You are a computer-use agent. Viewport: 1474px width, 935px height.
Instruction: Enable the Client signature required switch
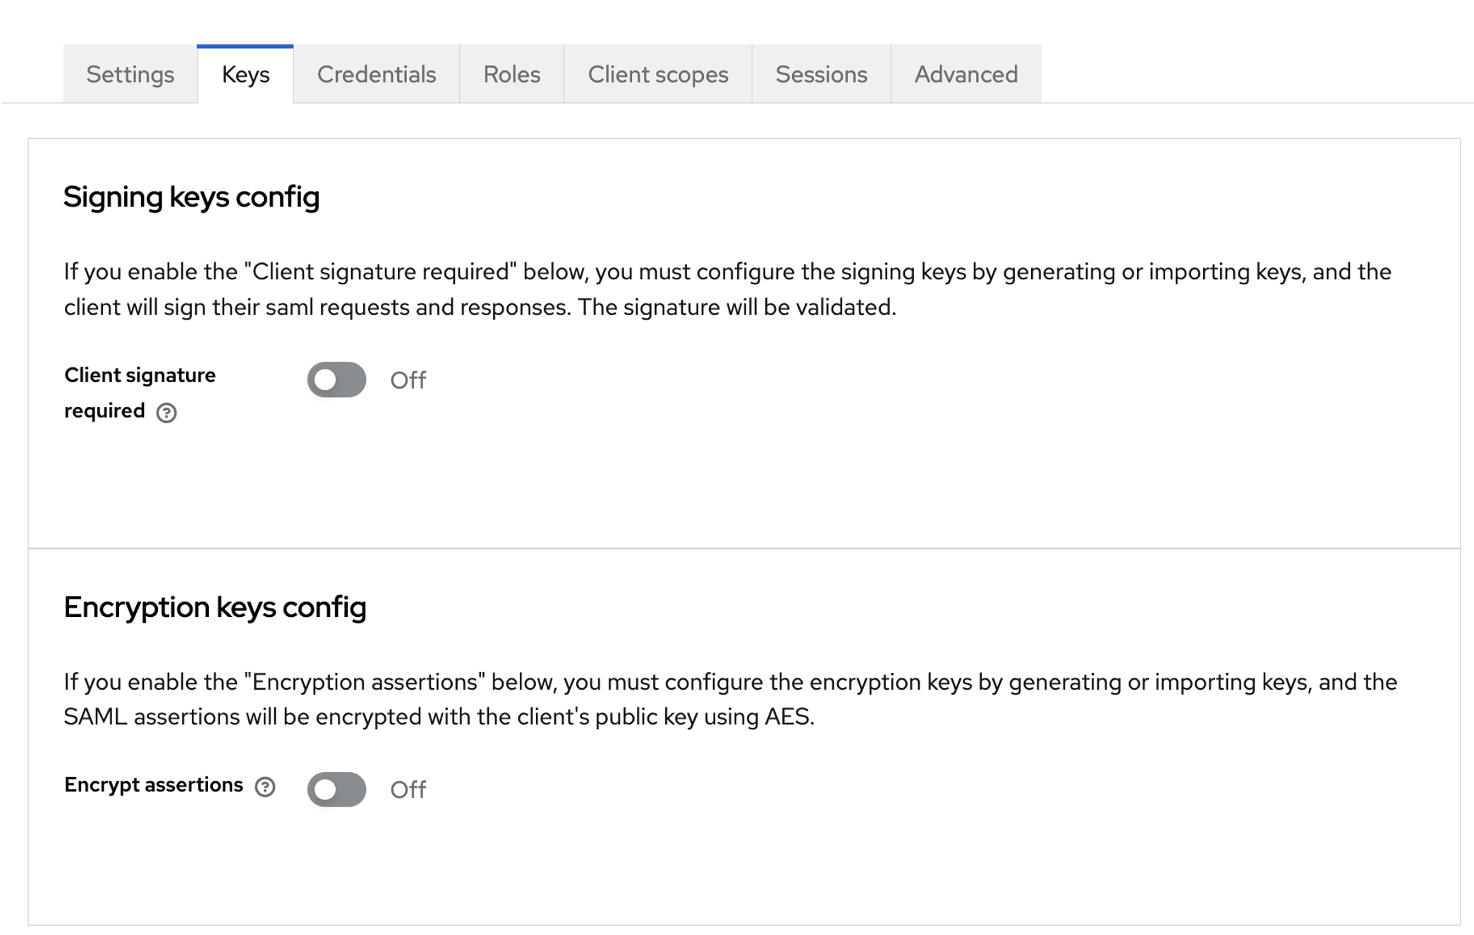point(336,380)
